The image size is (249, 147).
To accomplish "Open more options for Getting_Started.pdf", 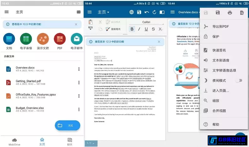I will click(x=79, y=82).
